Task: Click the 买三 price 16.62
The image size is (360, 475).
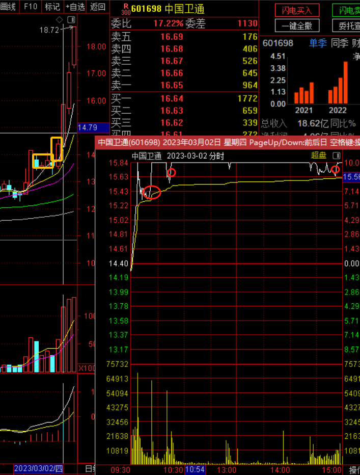Action: tap(172, 123)
